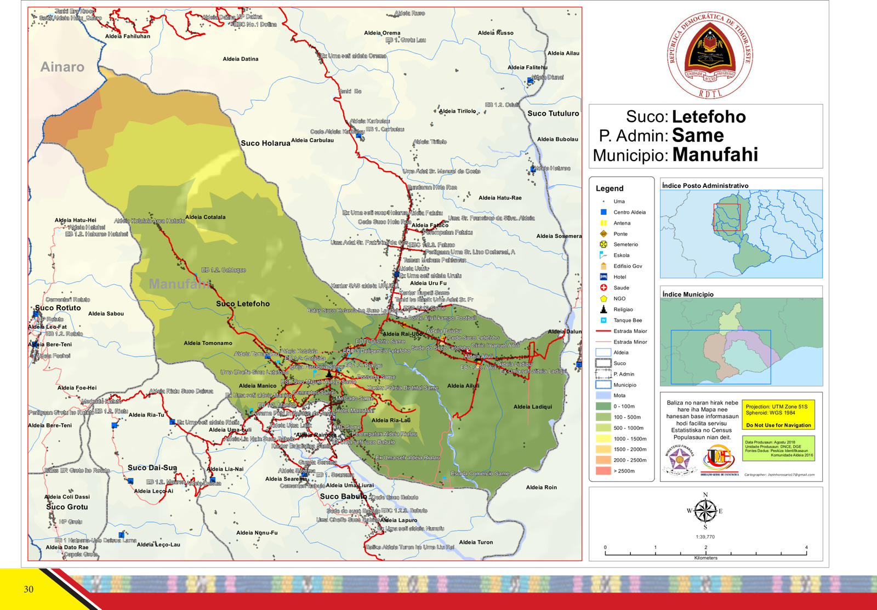Image resolution: width=877 pixels, height=610 pixels.
Task: Click the blue bed legend icon
Action: point(603,277)
